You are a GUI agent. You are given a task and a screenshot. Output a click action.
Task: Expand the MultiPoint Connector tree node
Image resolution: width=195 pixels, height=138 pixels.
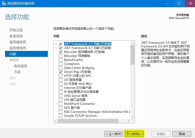click(x=56, y=104)
